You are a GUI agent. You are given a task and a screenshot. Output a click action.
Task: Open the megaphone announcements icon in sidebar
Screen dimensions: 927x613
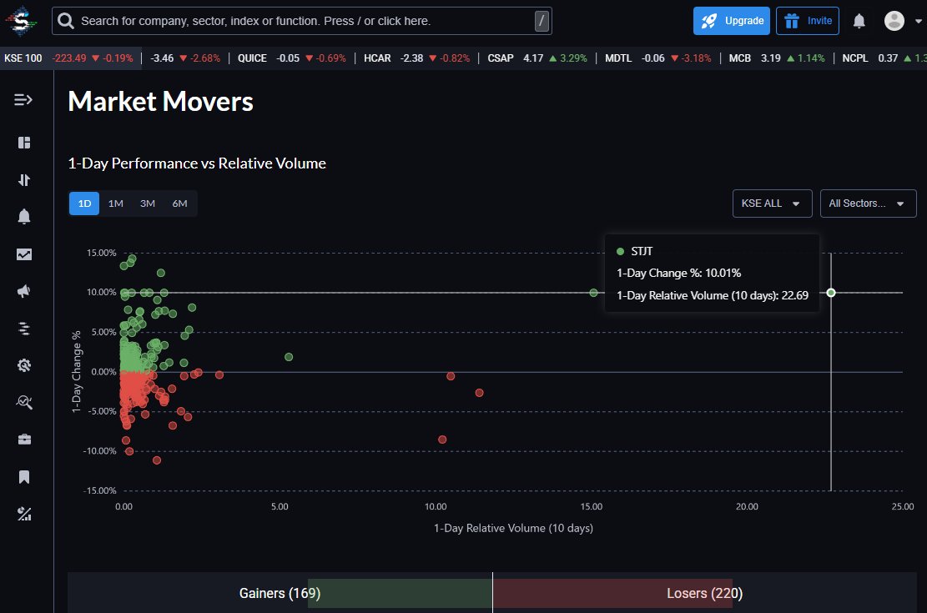click(24, 291)
